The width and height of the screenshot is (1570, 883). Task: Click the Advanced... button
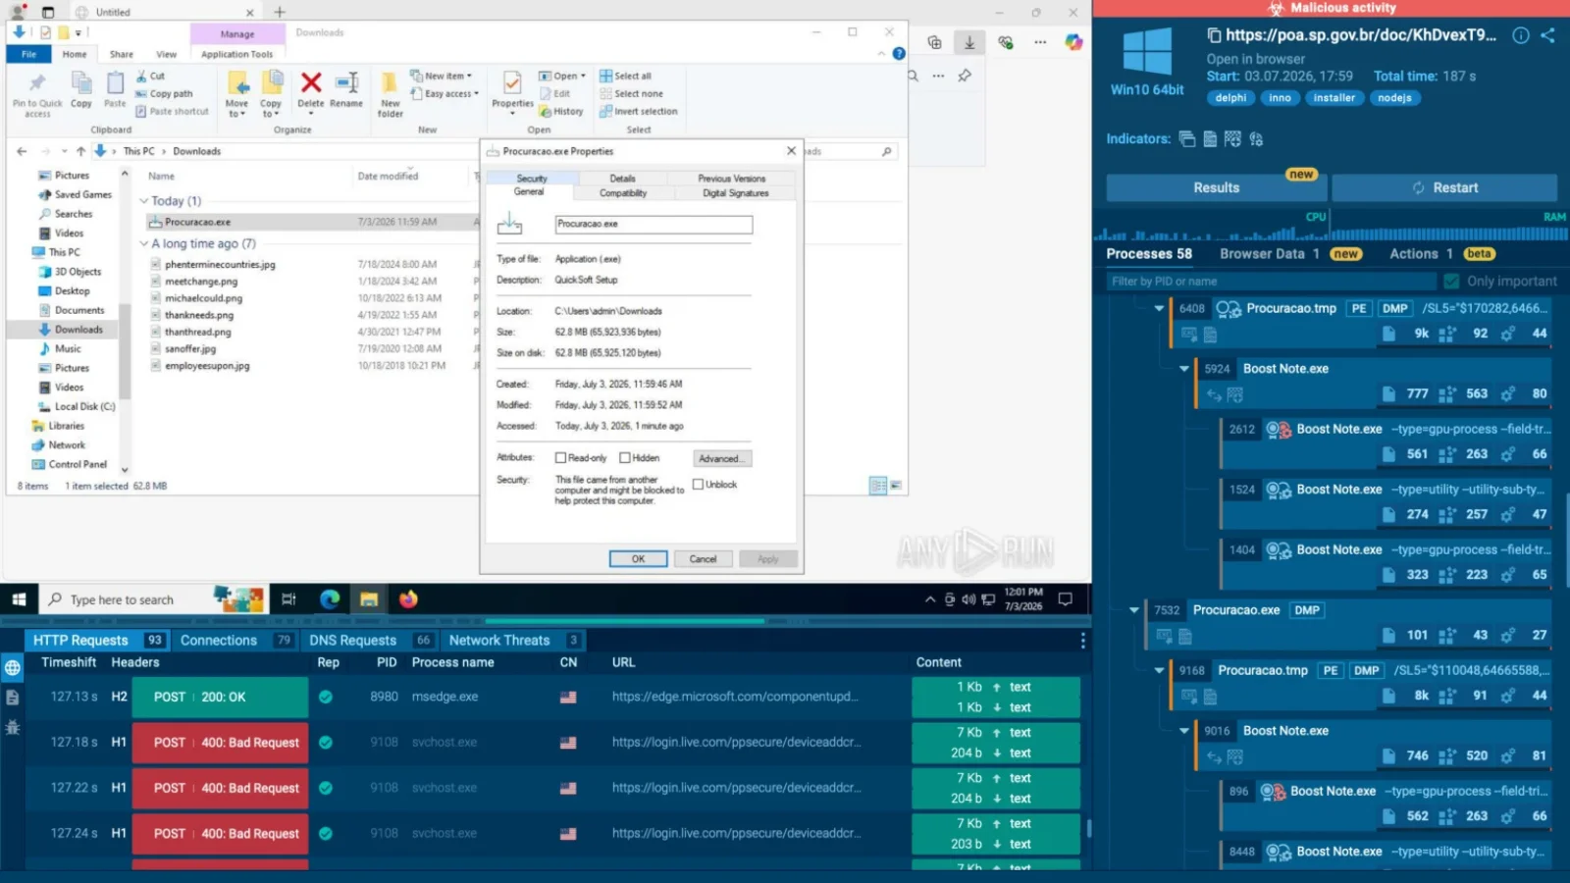coord(721,458)
